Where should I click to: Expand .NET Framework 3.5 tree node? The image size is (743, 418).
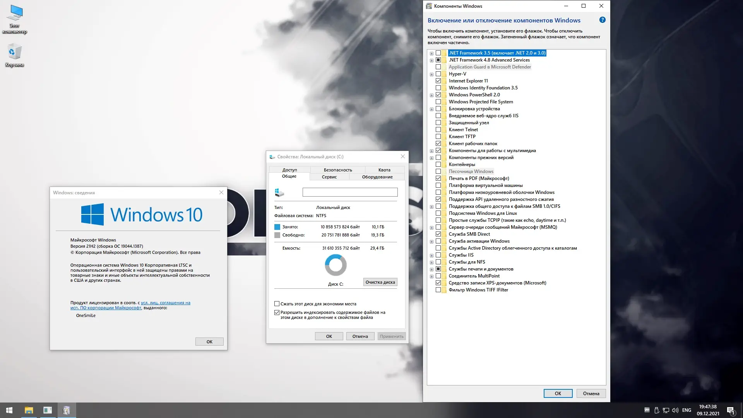tap(431, 53)
